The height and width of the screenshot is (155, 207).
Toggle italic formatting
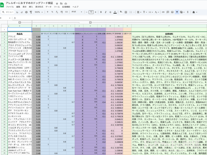pyautogui.click(x=106, y=12)
